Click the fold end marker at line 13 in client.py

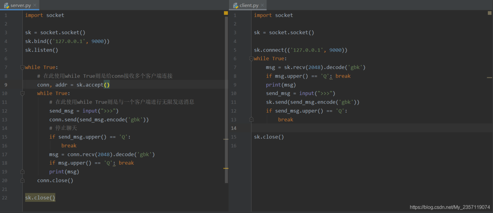point(251,120)
